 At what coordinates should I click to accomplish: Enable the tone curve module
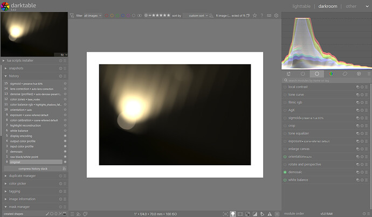click(x=285, y=94)
